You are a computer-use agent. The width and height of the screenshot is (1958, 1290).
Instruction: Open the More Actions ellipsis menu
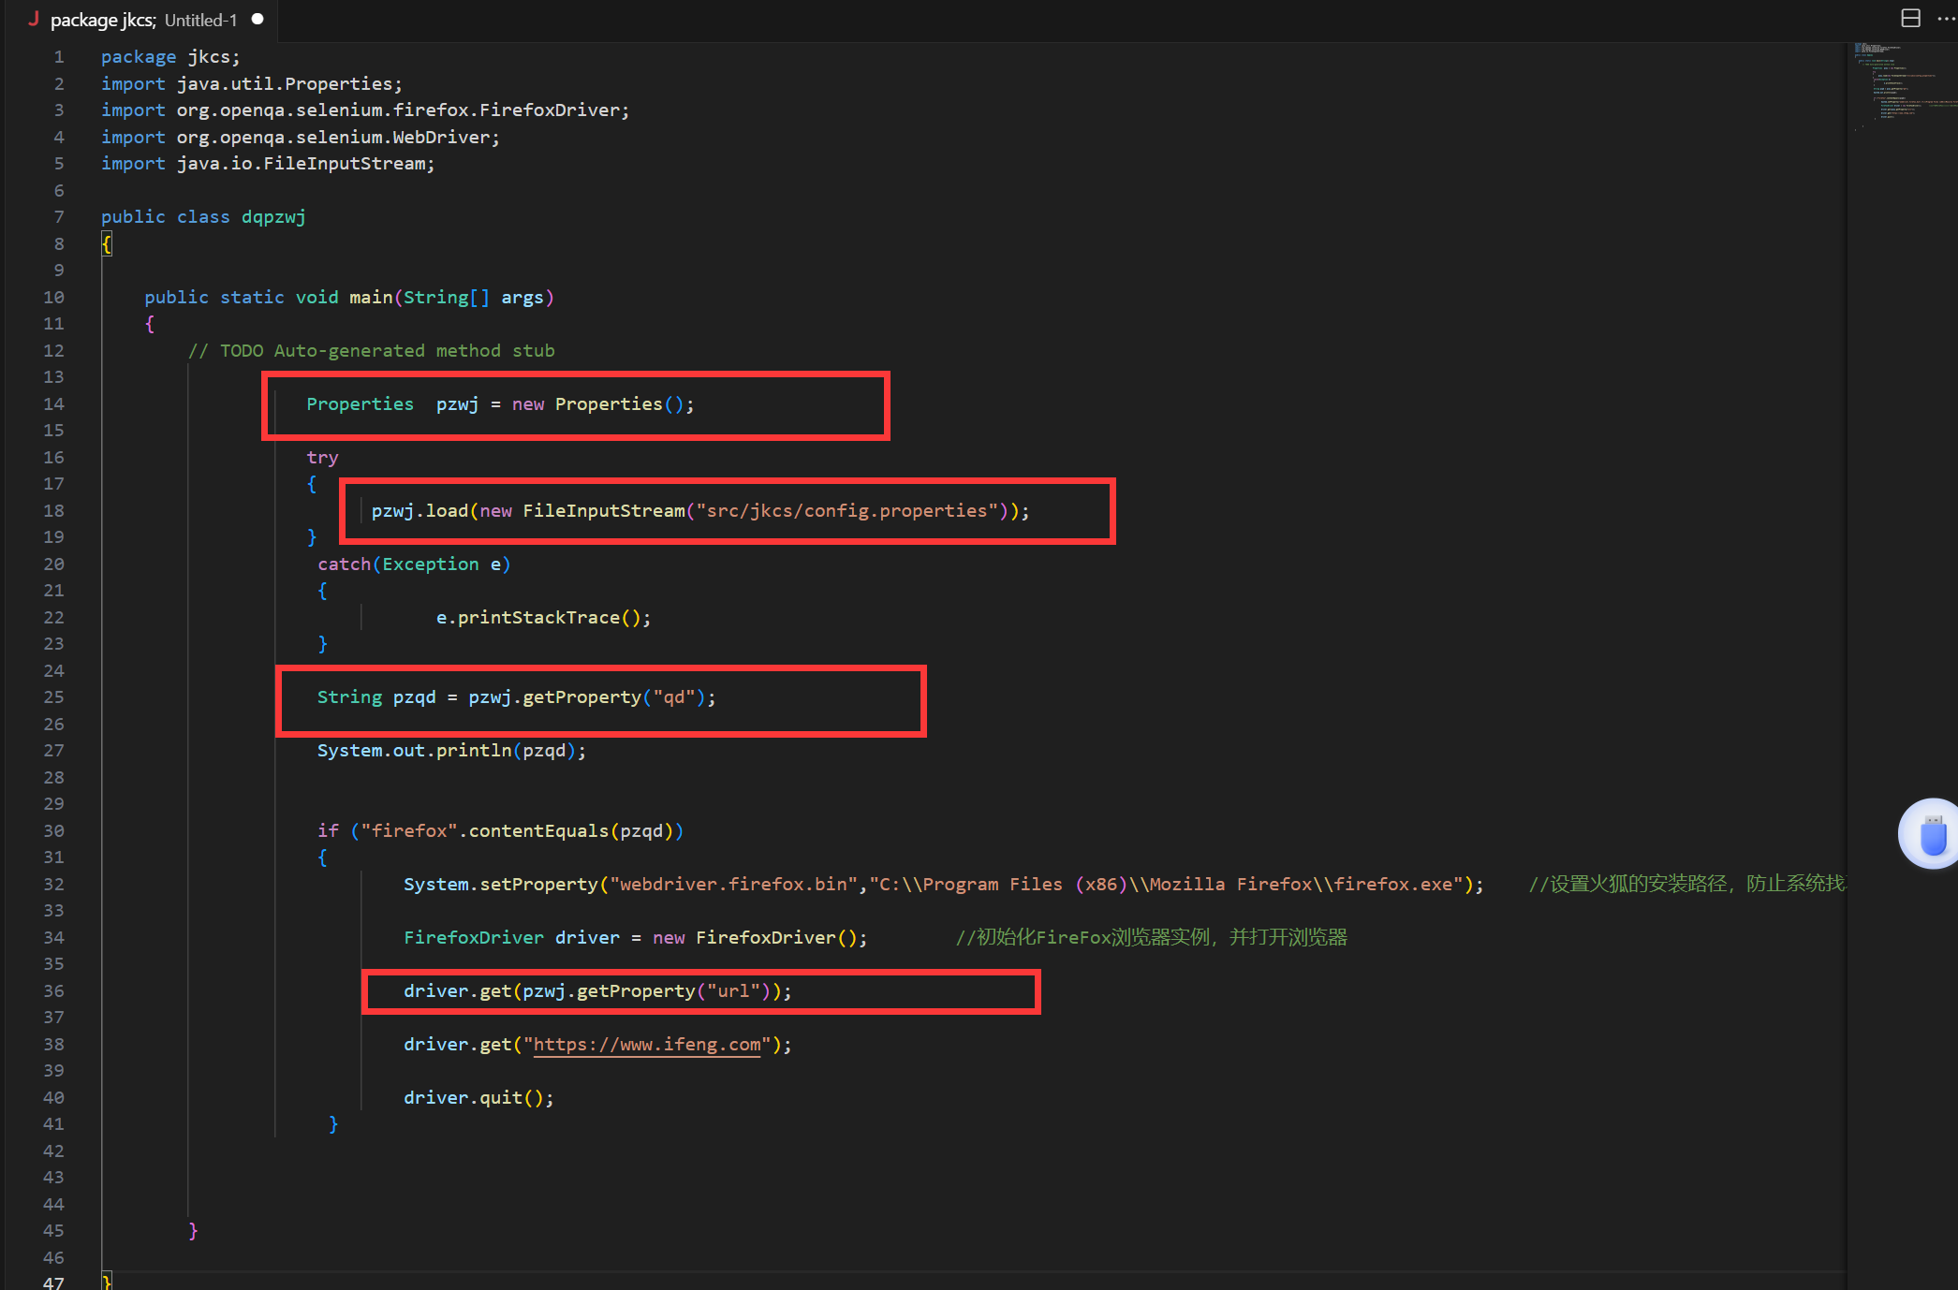coord(1945,18)
